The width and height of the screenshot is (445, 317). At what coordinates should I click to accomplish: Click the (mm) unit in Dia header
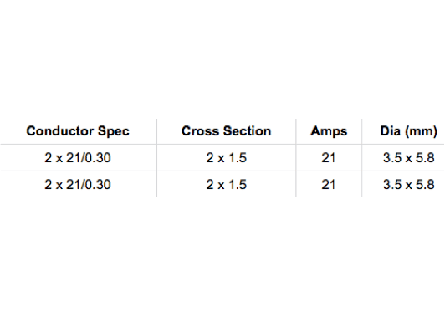pyautogui.click(x=422, y=131)
